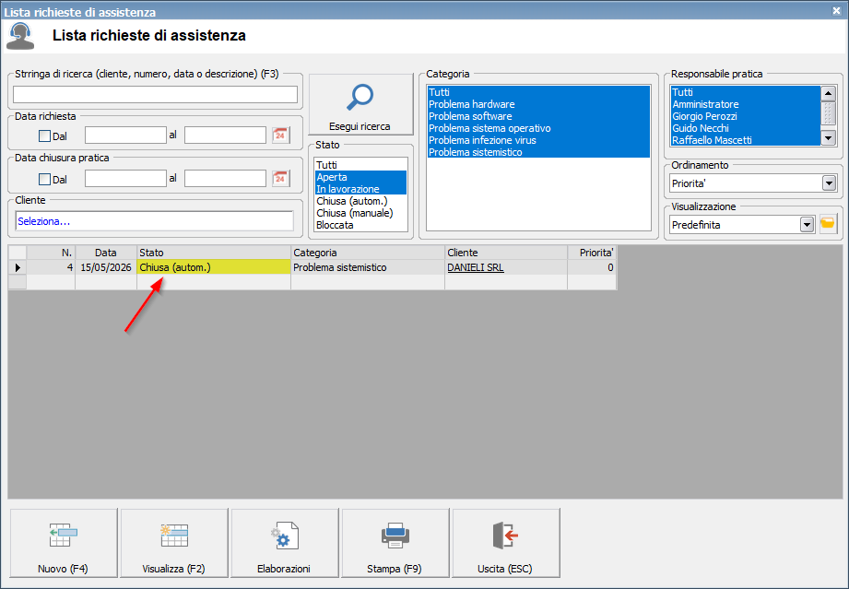Screen dimensions: 849x589
Task: Enable the Dal checkbox under Data chiusura pratica
Action: click(44, 179)
